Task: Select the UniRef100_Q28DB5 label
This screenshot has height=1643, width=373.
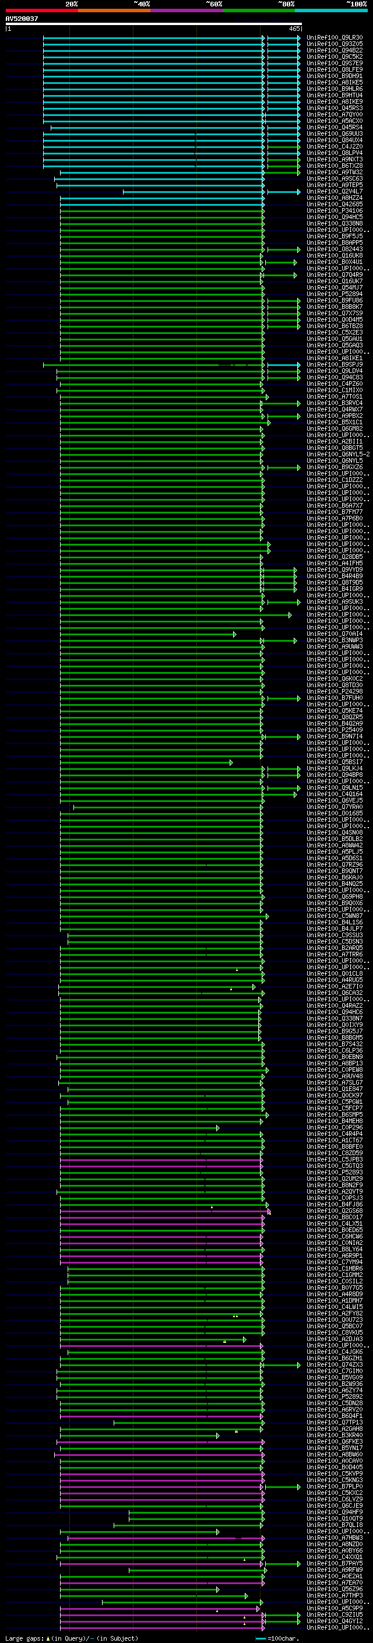Action: [335, 557]
